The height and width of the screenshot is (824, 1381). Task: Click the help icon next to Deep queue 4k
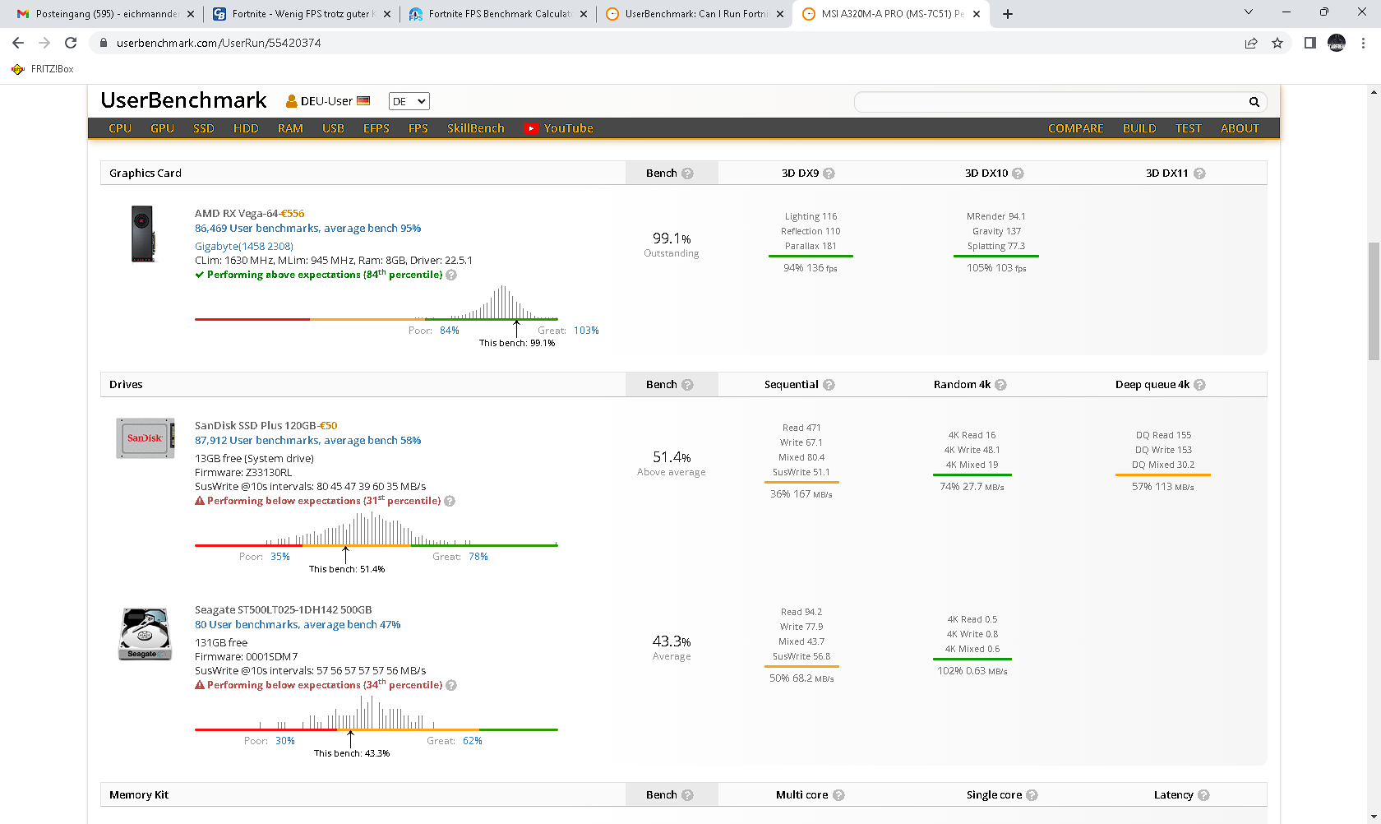coord(1199,385)
